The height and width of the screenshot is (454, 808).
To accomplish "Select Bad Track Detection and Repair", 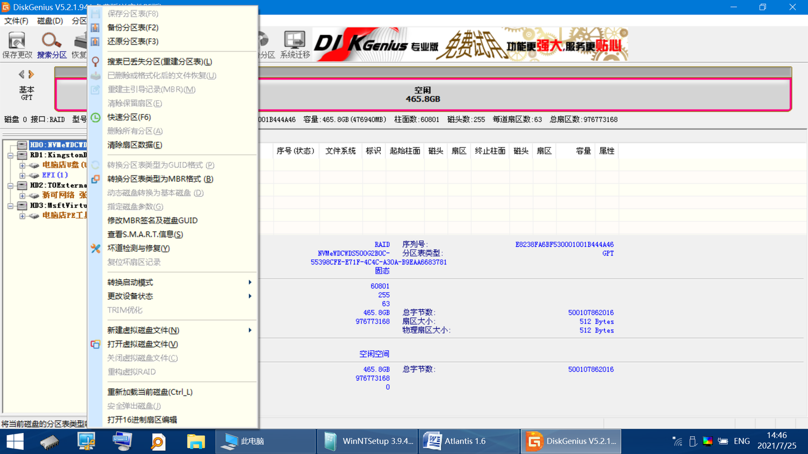I will coord(172,249).
